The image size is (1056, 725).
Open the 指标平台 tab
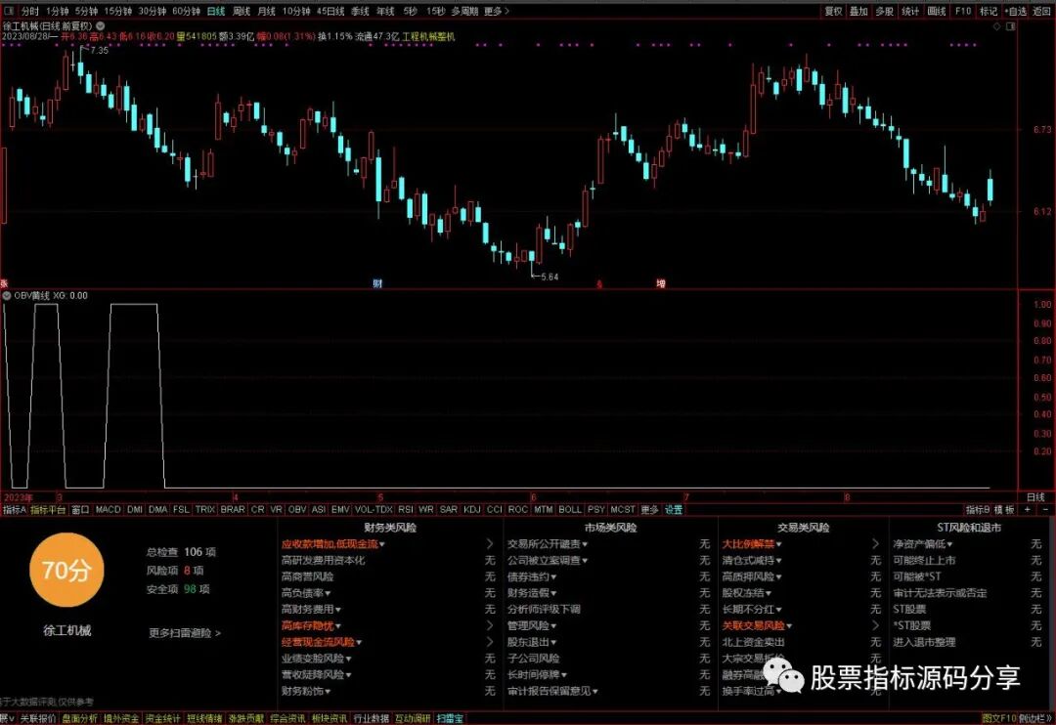click(x=48, y=510)
